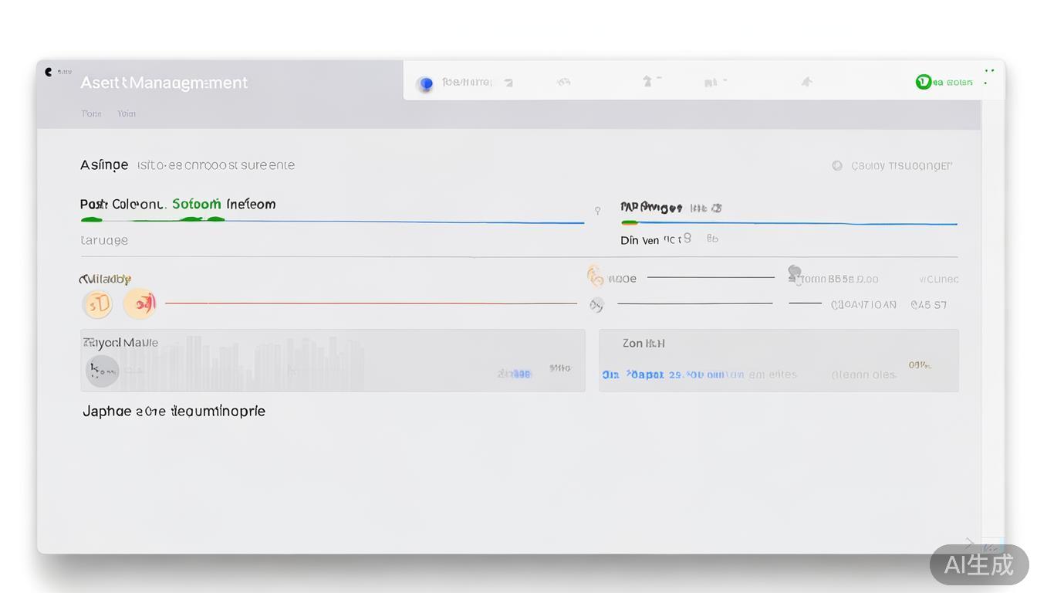Expand the chevron arrow at bottom right corner
Screen dimensions: 1037x593
969,543
